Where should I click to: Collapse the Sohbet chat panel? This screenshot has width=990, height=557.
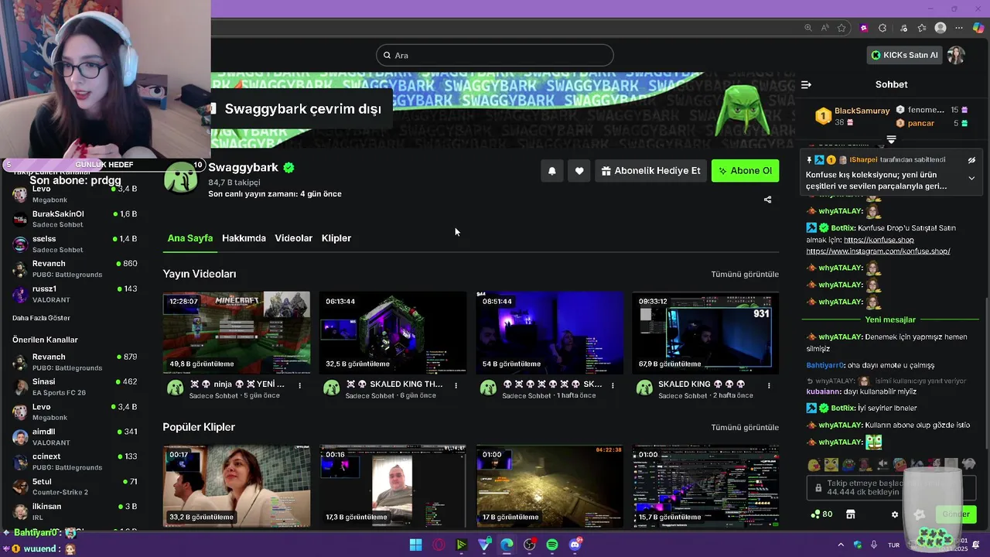point(806,84)
